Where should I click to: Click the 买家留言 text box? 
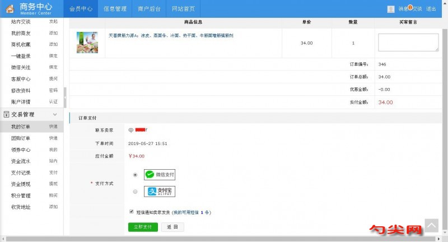point(408,43)
